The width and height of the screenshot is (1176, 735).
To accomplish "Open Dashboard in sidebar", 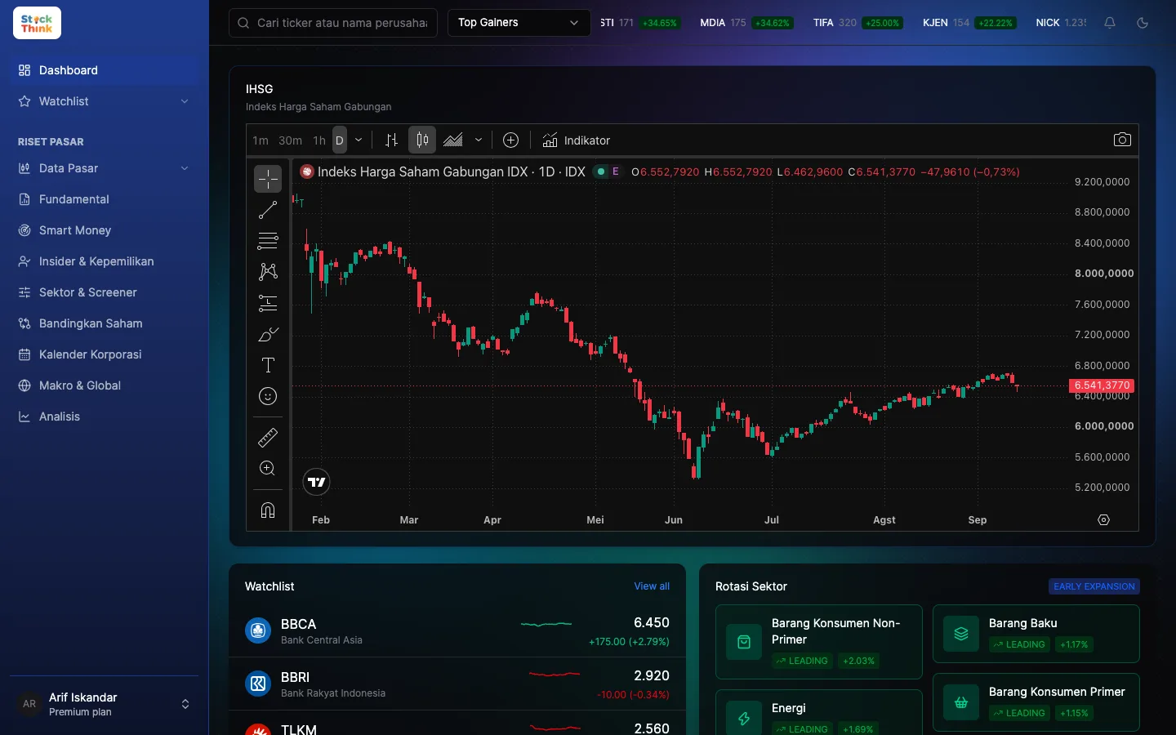I will pyautogui.click(x=105, y=70).
